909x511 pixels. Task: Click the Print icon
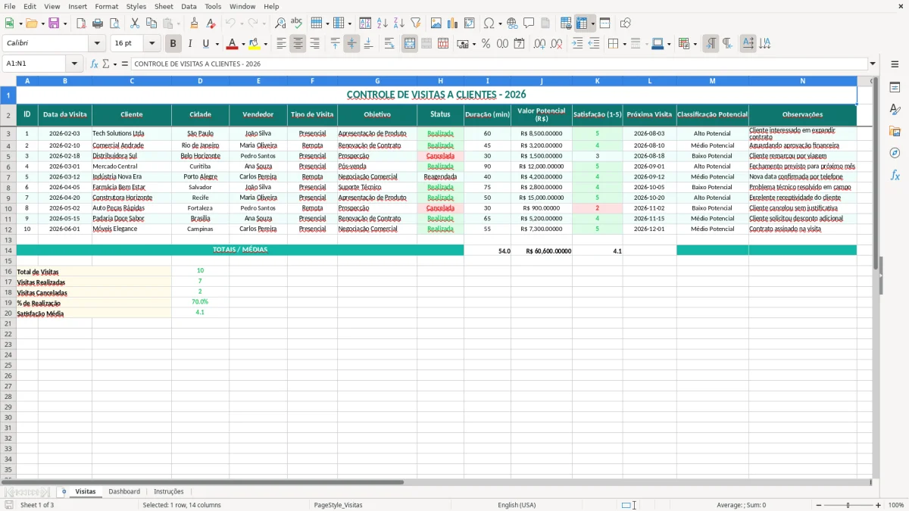point(98,23)
